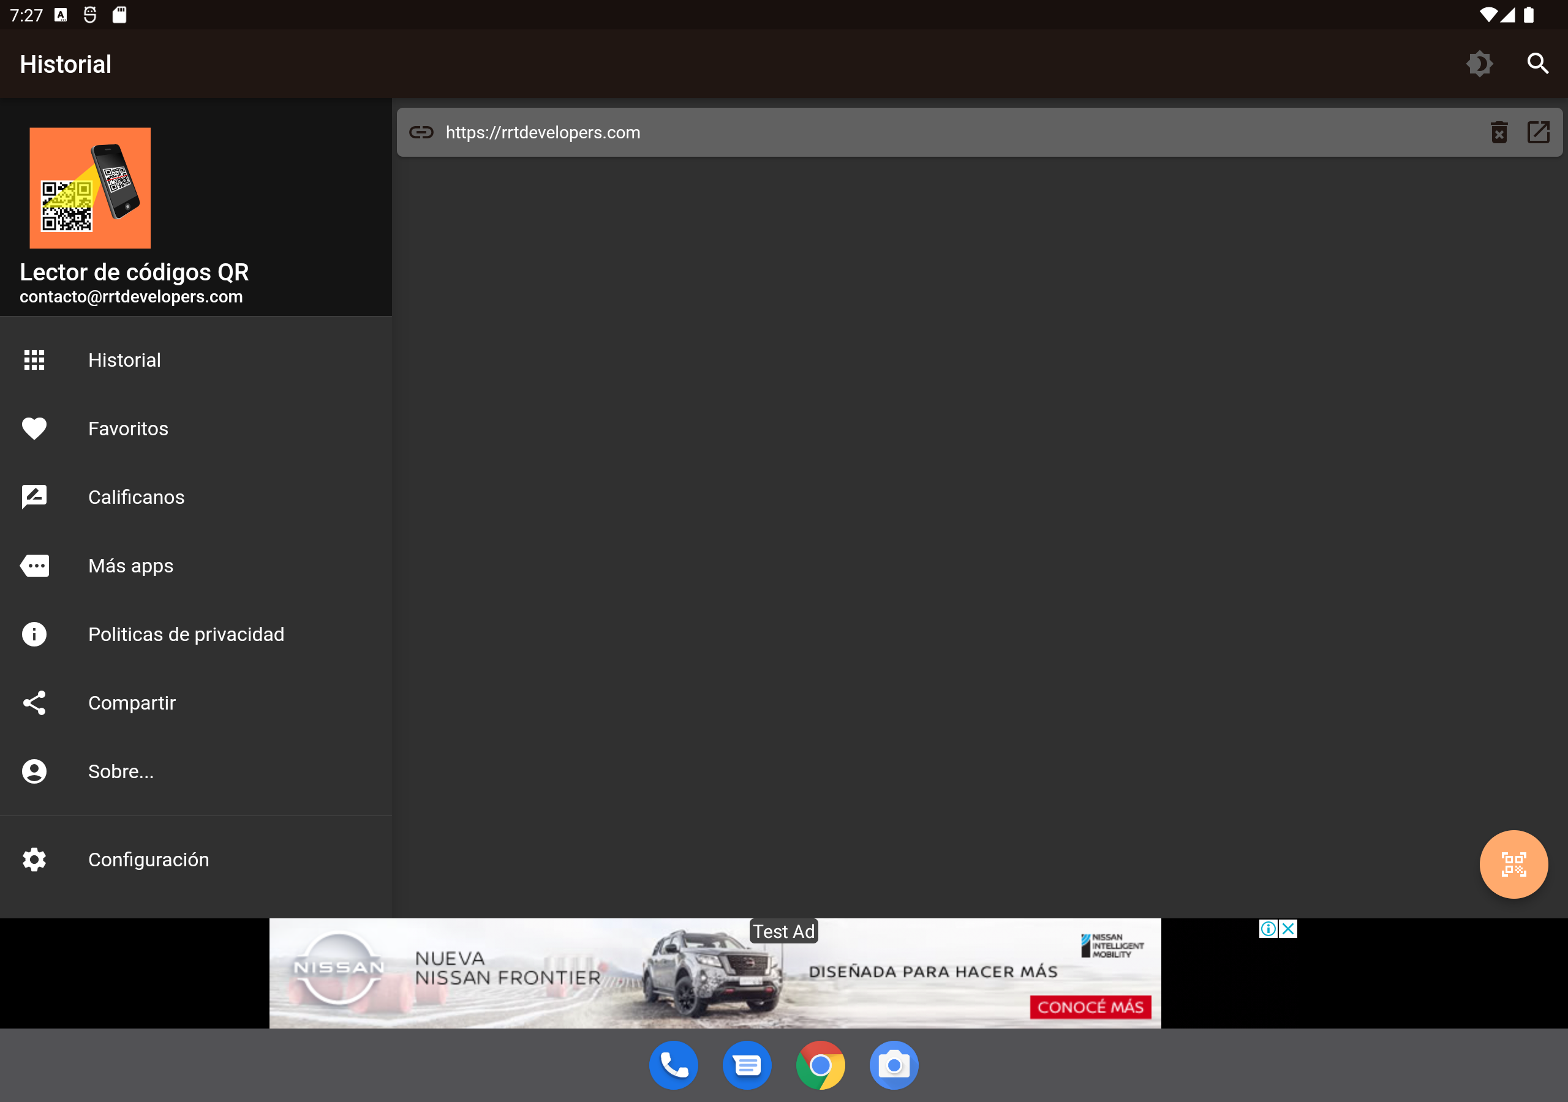This screenshot has width=1568, height=1102.
Task: Open Más apps menu entry
Action: [x=196, y=566]
